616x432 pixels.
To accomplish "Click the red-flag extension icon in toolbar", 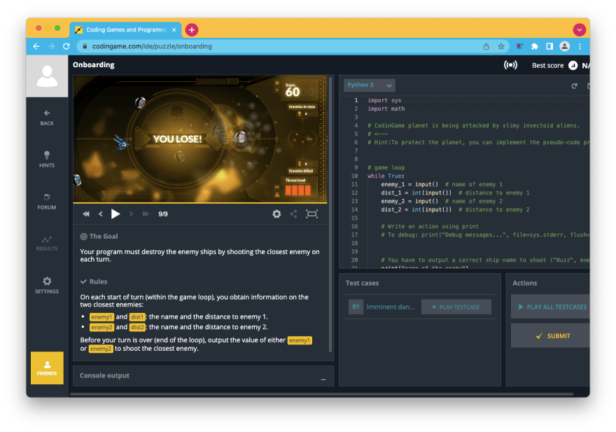I will (x=519, y=46).
